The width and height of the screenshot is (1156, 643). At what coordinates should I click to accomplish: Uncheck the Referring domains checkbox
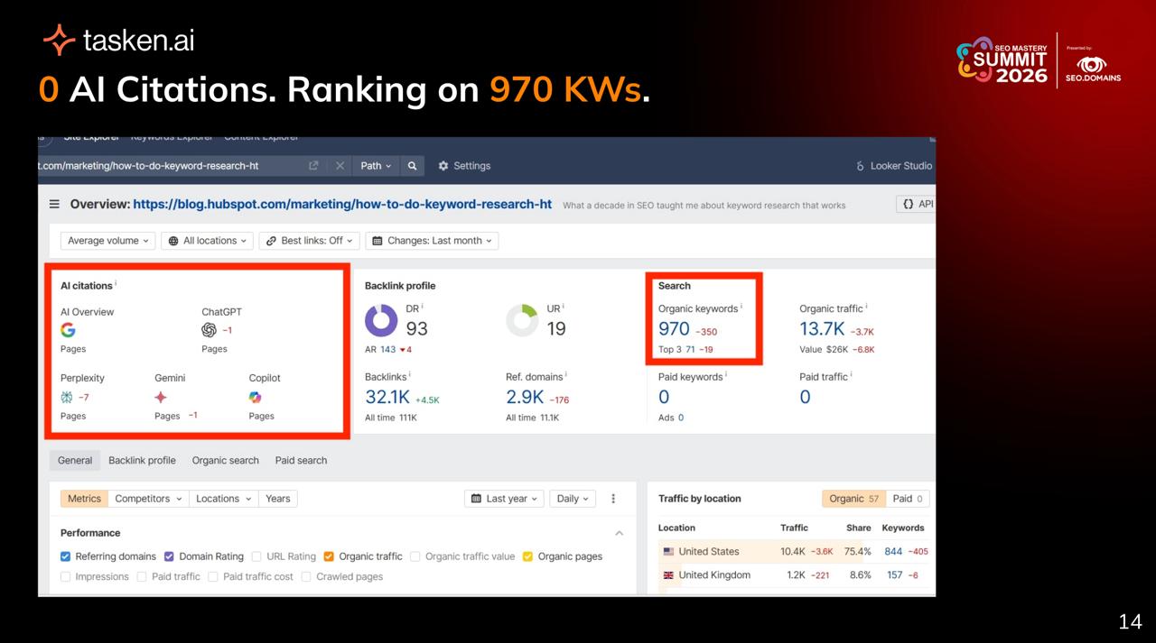tap(65, 556)
